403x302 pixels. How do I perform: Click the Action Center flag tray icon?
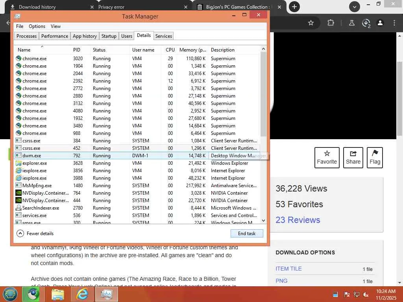(x=347, y=294)
